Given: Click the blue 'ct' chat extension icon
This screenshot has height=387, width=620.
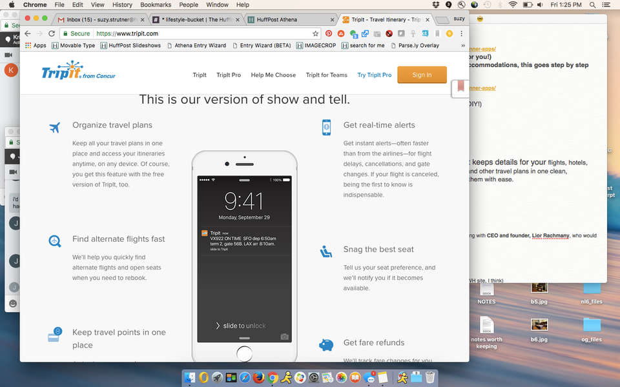Looking at the screenshot, I should tap(425, 34).
